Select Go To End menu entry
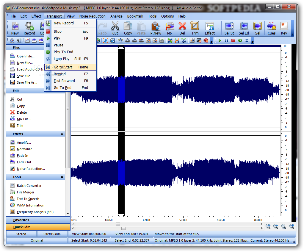 [x=70, y=87]
